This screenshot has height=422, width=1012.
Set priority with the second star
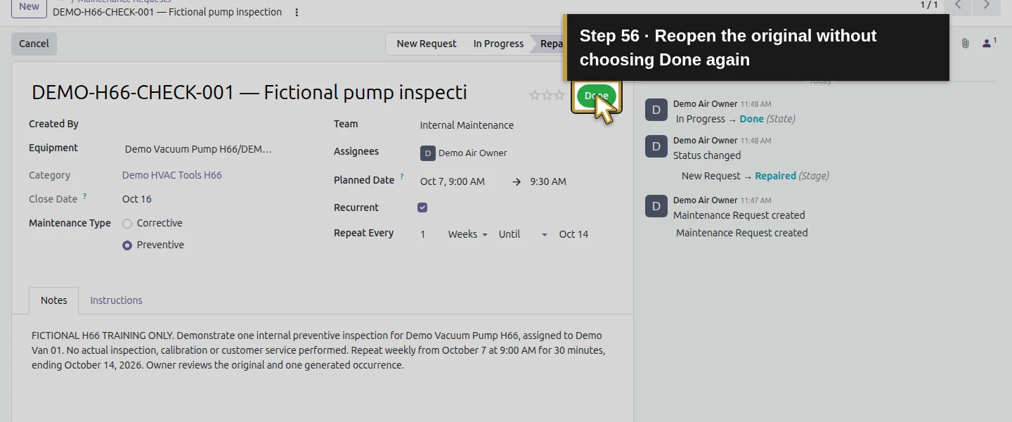(547, 95)
